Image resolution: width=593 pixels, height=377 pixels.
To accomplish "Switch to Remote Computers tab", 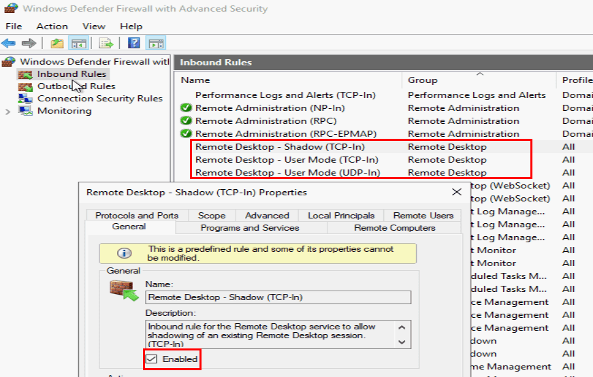I will tap(394, 228).
